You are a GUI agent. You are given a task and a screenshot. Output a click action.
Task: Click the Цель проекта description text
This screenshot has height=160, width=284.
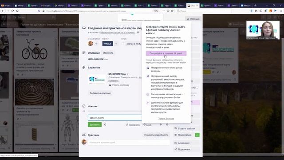[98, 59]
